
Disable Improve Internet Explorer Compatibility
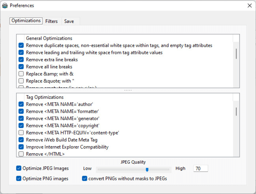click(21, 147)
